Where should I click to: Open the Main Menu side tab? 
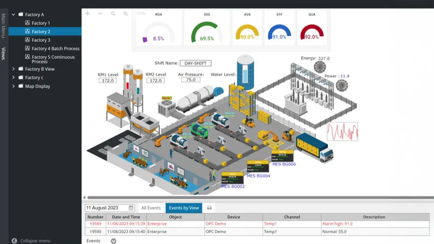[x=3, y=26]
